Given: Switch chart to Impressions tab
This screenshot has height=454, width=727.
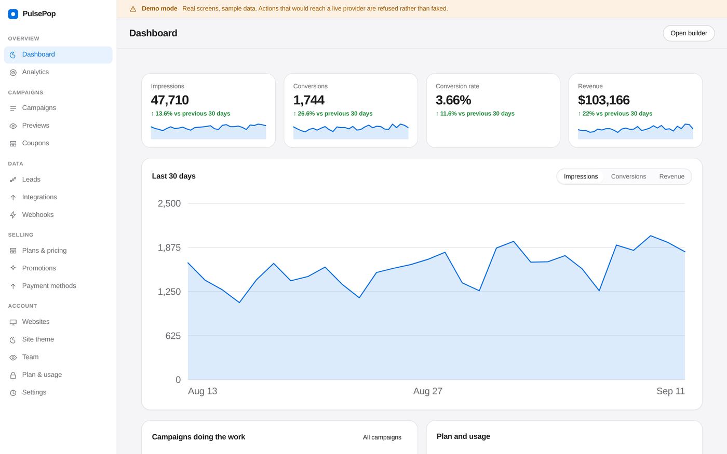Looking at the screenshot, I should coord(581,176).
